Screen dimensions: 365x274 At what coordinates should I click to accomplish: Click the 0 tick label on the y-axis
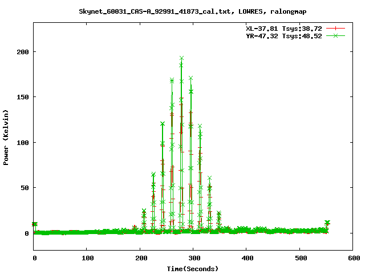point(27,233)
